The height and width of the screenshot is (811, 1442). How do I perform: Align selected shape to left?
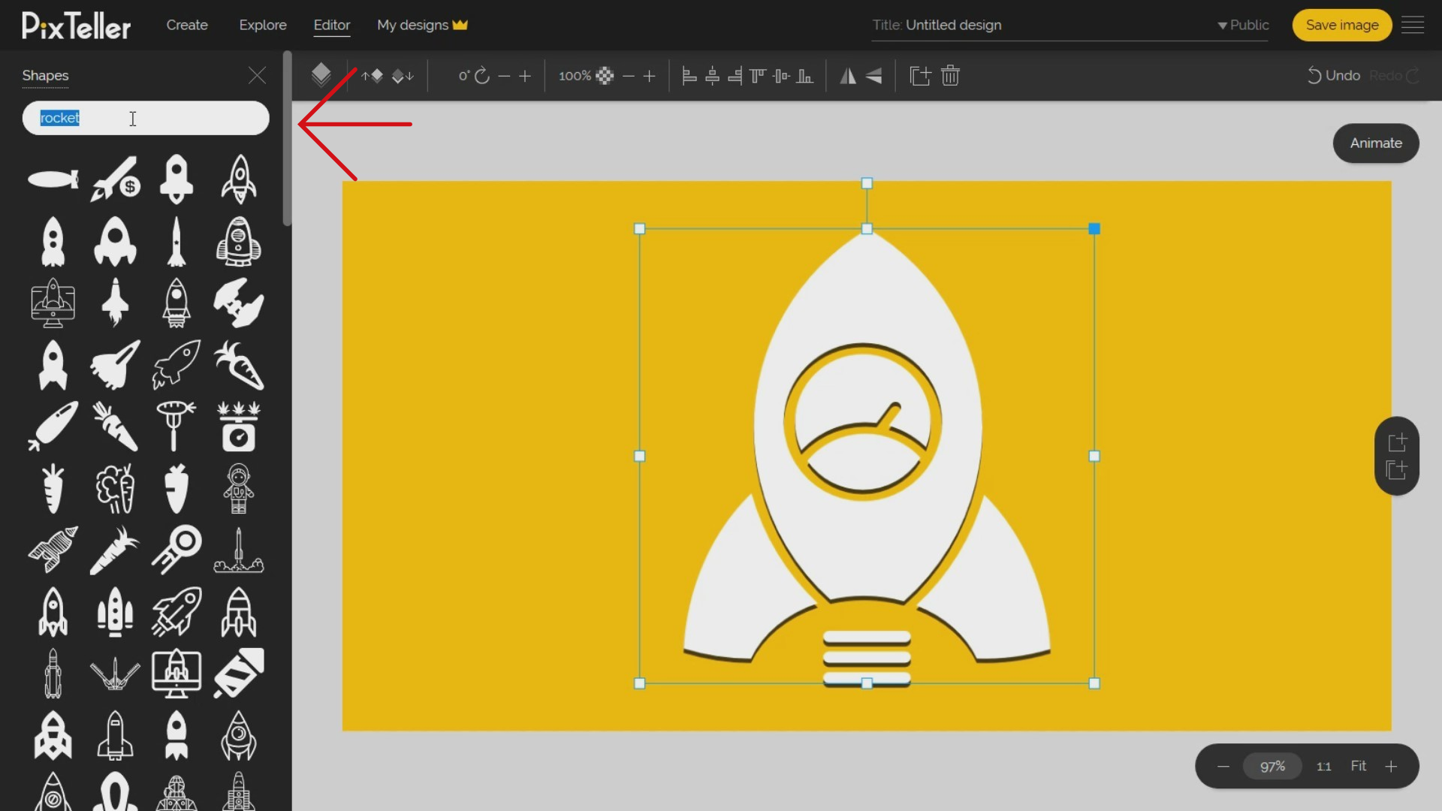tap(689, 76)
